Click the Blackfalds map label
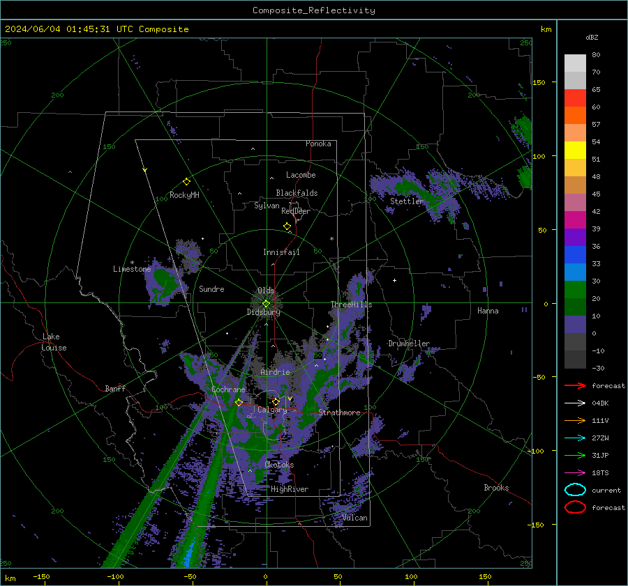 pyautogui.click(x=297, y=193)
